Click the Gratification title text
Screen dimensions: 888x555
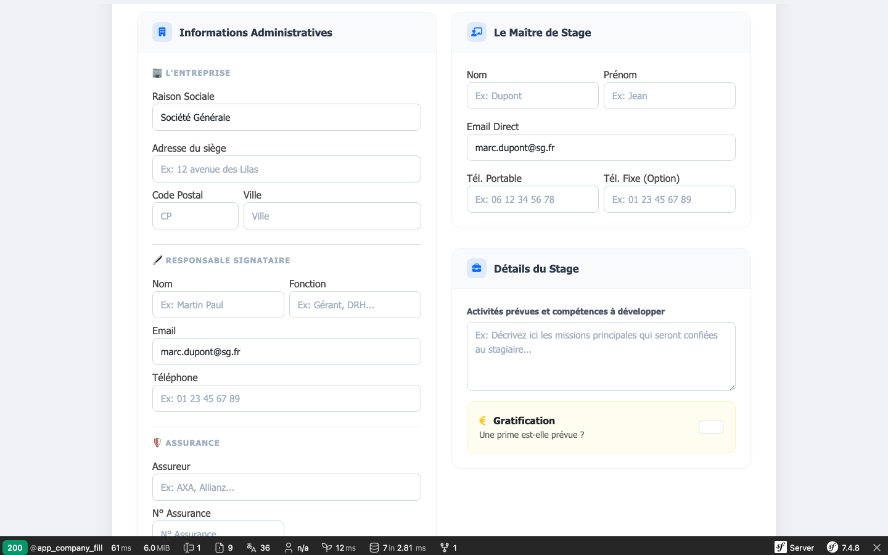tap(524, 421)
